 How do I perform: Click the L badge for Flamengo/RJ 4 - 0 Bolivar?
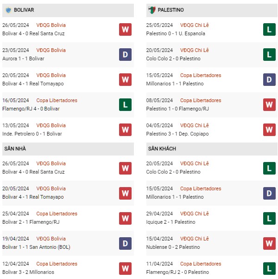pyautogui.click(x=125, y=105)
